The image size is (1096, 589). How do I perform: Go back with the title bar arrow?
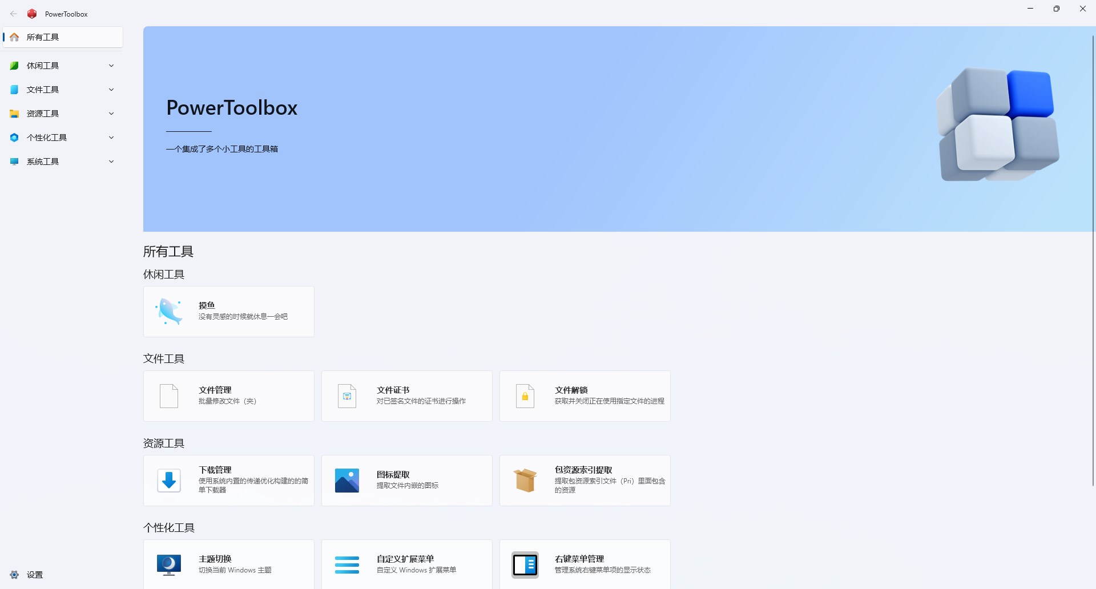coord(14,14)
